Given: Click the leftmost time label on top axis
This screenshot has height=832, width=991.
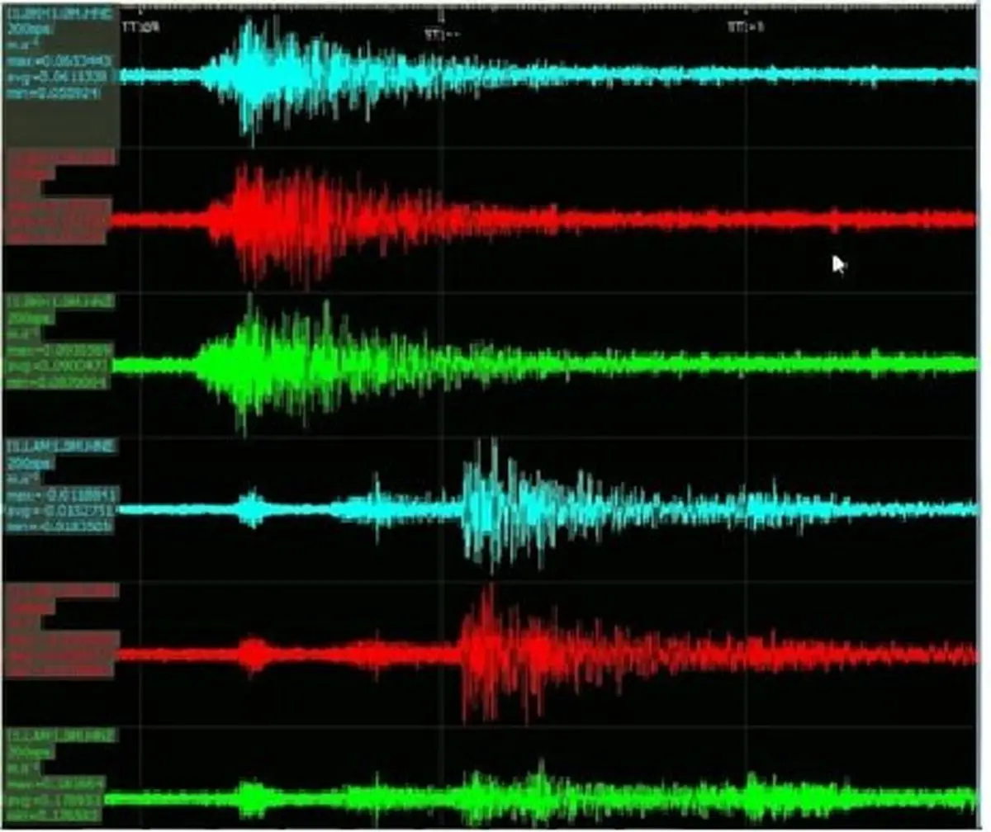Looking at the screenshot, I should (x=141, y=27).
